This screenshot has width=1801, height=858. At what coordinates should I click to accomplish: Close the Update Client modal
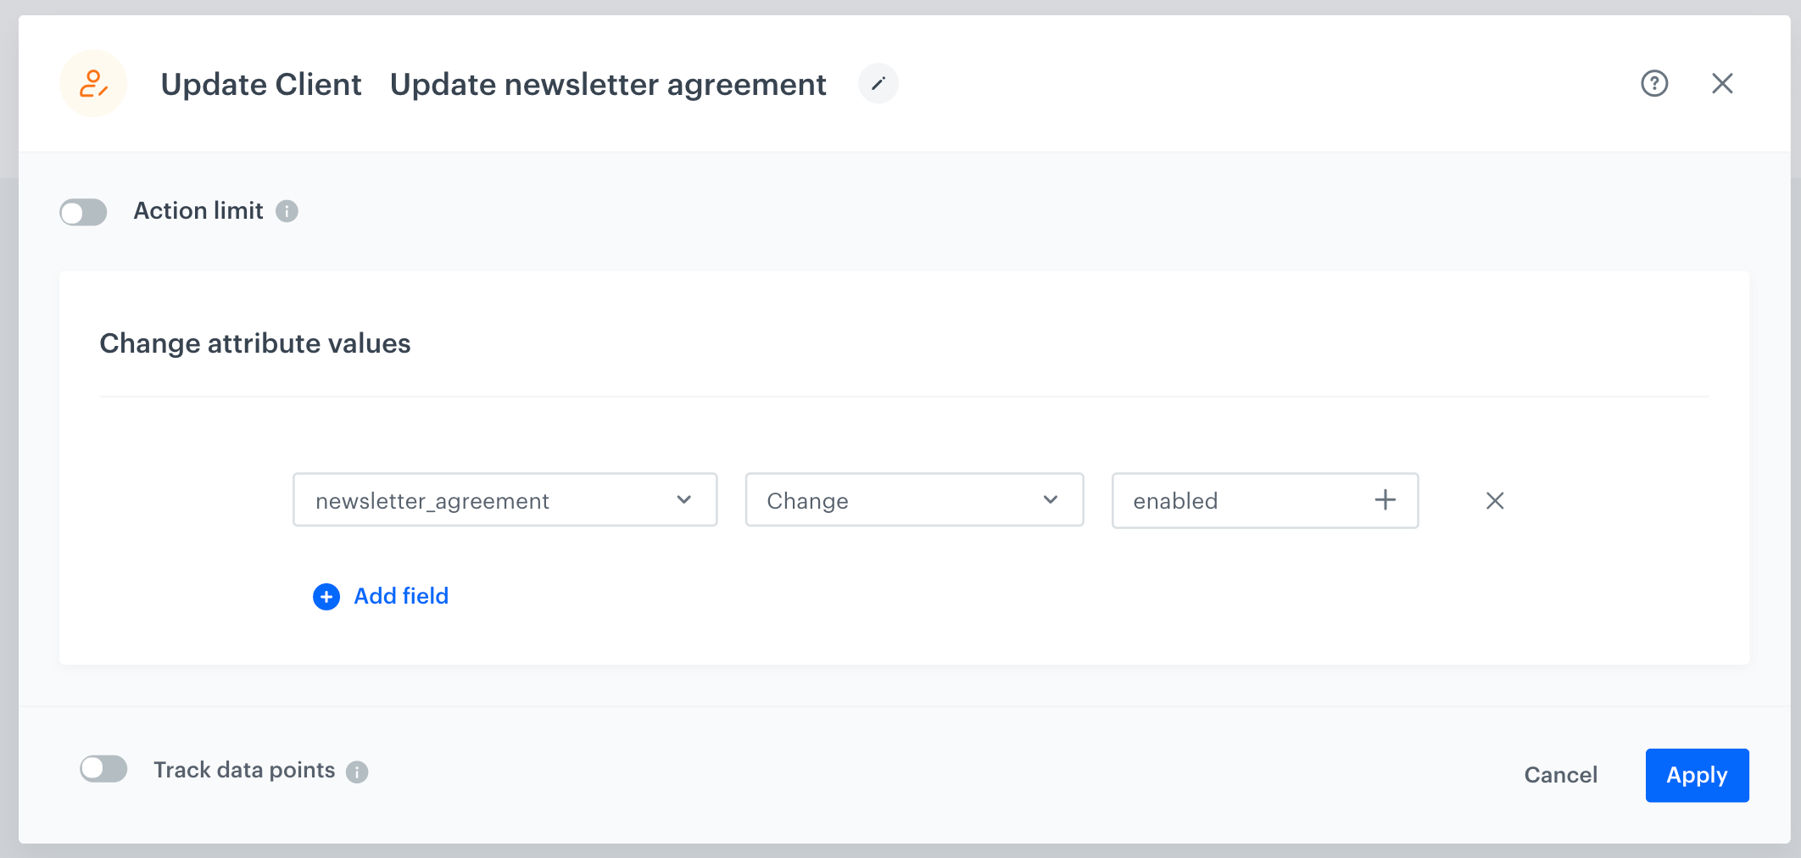(1723, 83)
